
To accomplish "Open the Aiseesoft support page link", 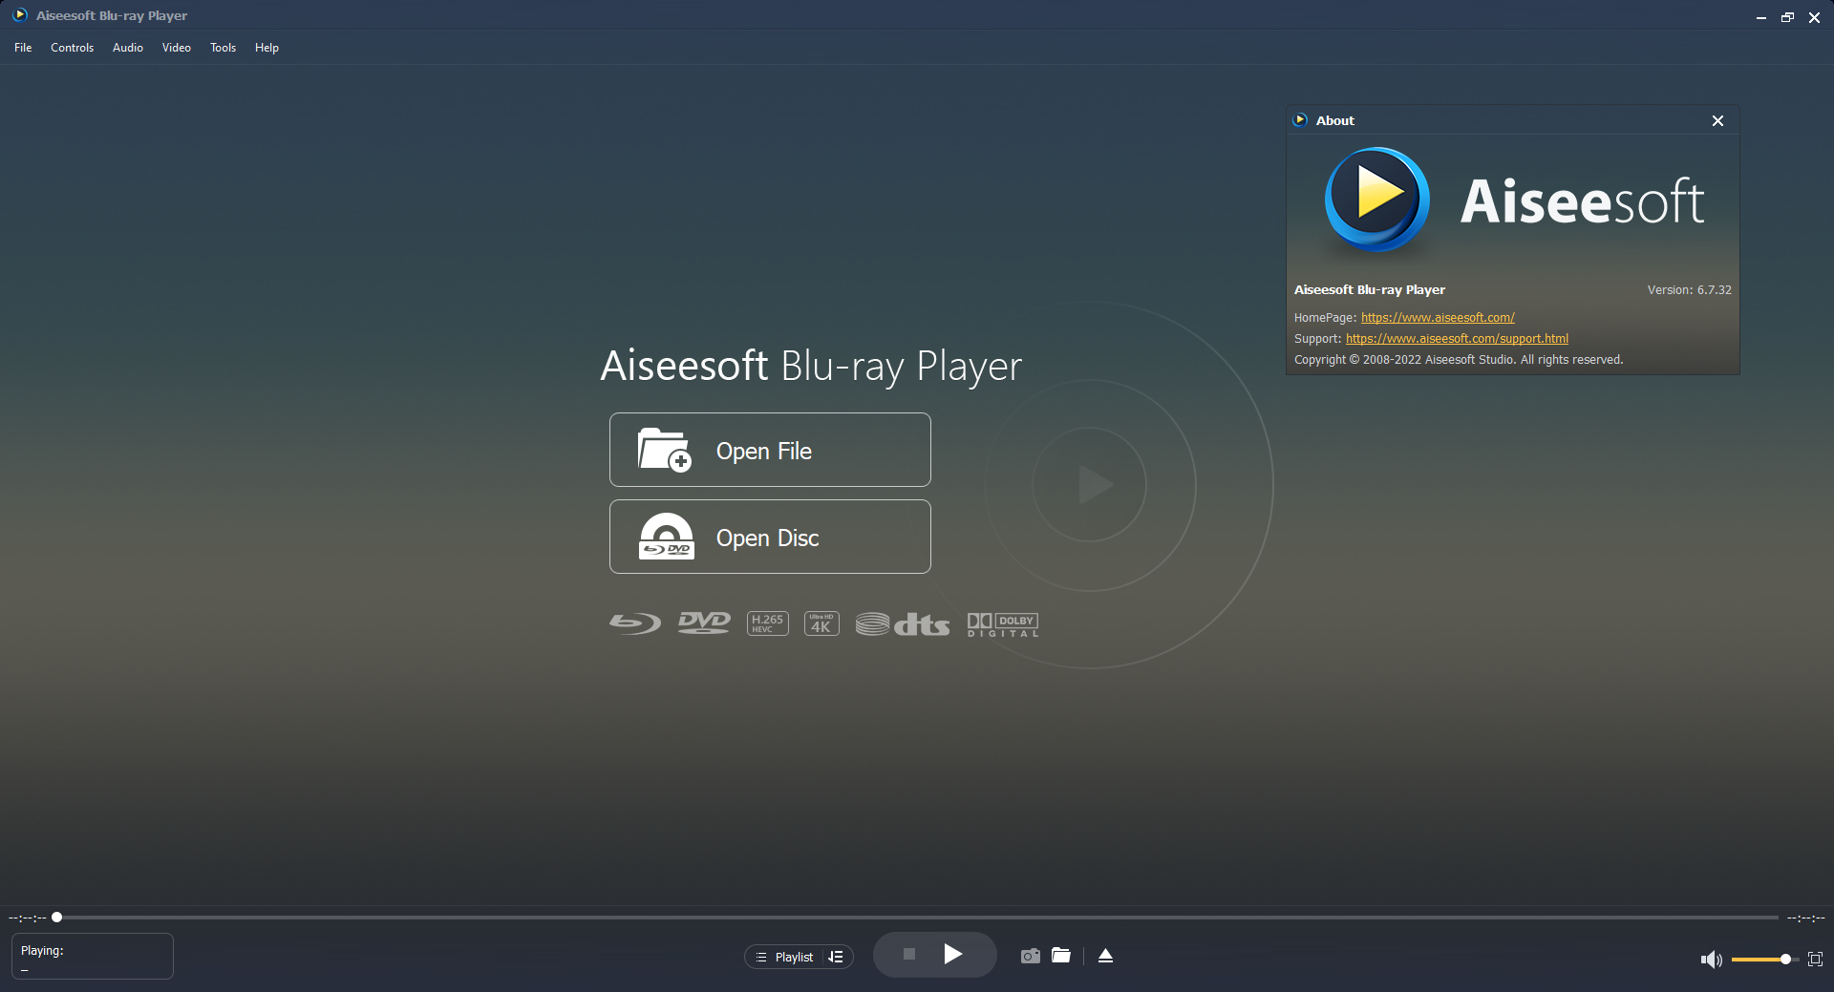I will click(1457, 339).
